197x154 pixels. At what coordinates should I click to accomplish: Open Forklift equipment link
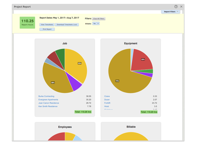107,103
